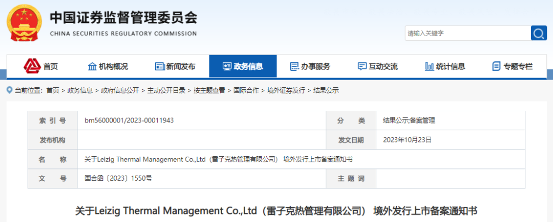Click the date 2023年10月23日

click(408, 140)
